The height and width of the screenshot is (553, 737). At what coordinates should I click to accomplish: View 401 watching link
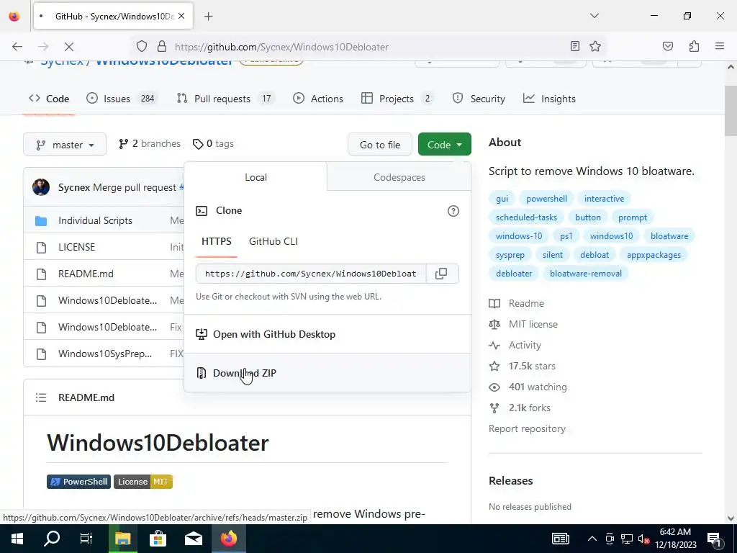(x=528, y=387)
